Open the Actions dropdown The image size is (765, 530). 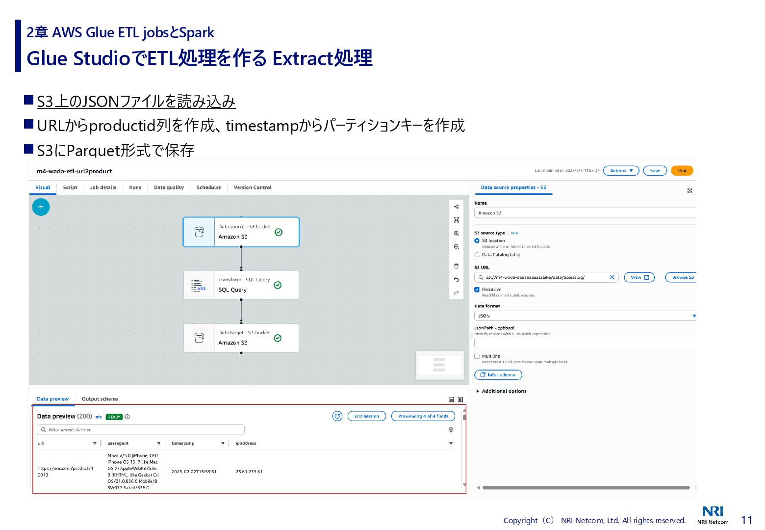tap(621, 171)
